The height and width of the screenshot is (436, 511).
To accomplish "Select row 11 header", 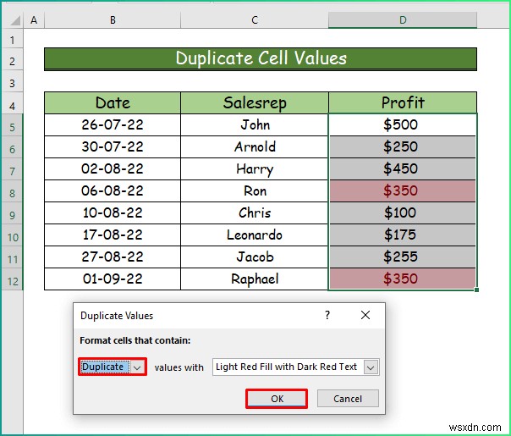I will coord(12,259).
